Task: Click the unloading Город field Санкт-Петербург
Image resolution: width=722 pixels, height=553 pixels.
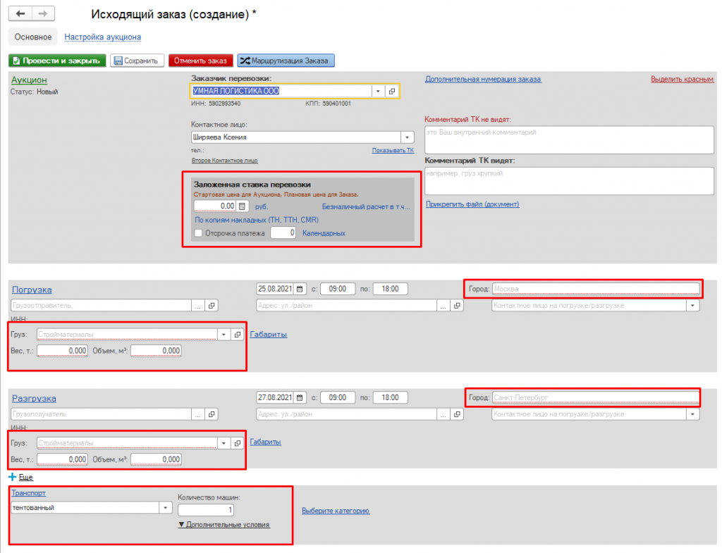Action: [x=596, y=397]
